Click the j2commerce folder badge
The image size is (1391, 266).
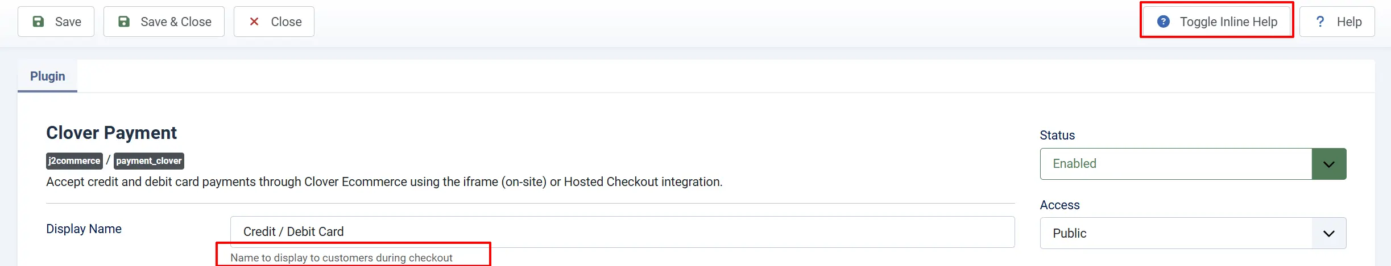tap(74, 161)
